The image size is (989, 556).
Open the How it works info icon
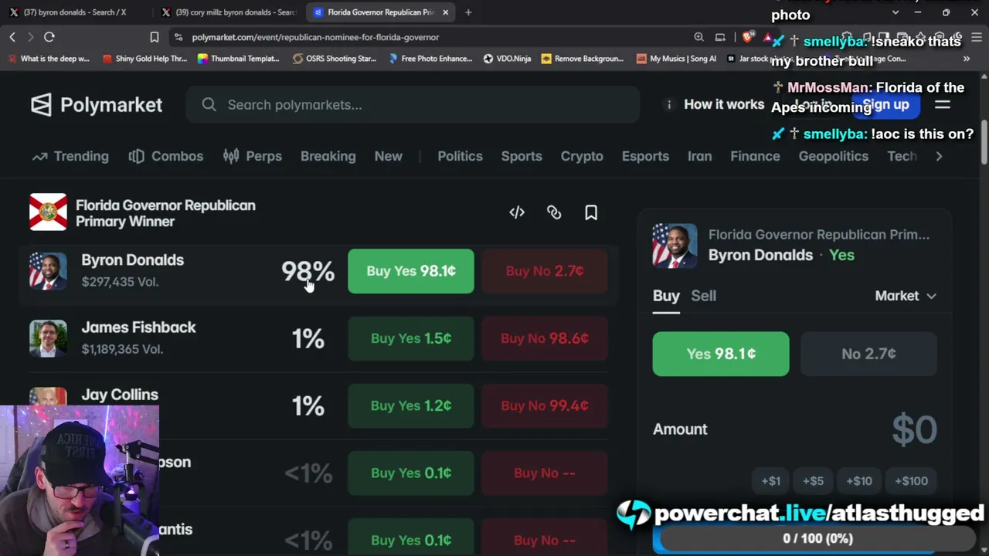click(x=669, y=105)
